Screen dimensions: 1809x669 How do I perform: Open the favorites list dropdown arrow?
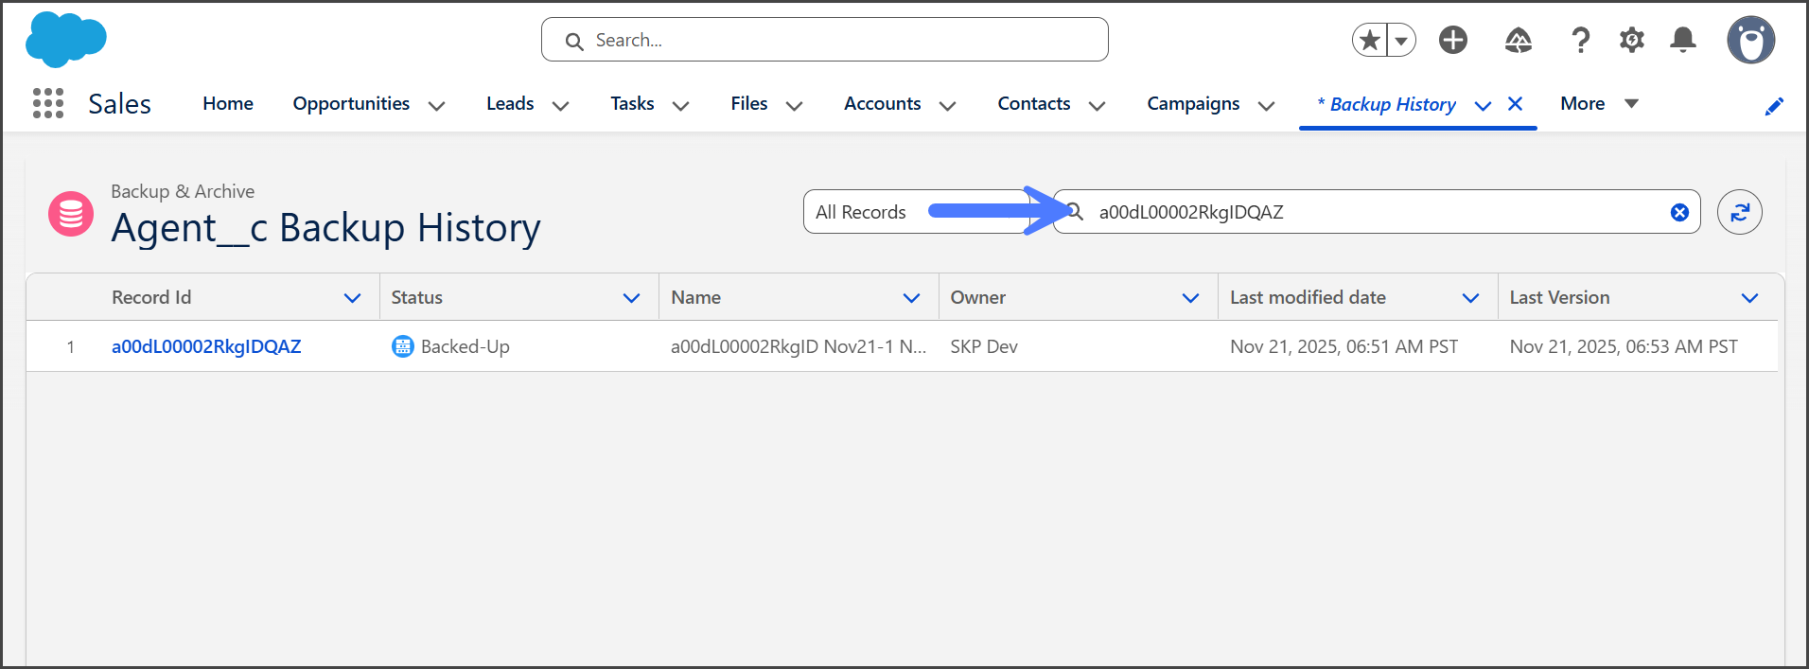pos(1401,40)
